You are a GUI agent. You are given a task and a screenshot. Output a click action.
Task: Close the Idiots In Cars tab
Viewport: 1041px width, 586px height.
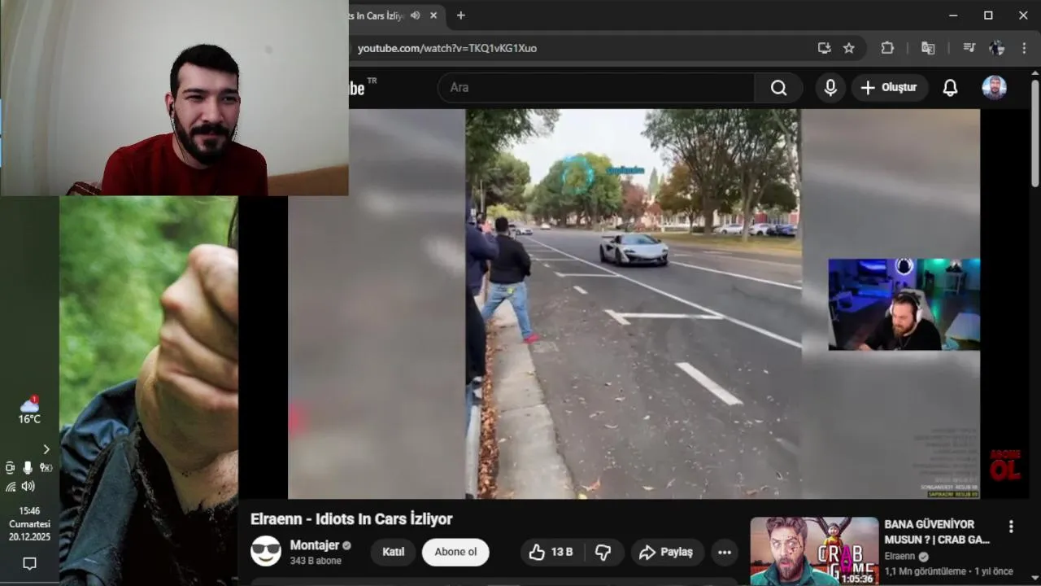pyautogui.click(x=433, y=15)
